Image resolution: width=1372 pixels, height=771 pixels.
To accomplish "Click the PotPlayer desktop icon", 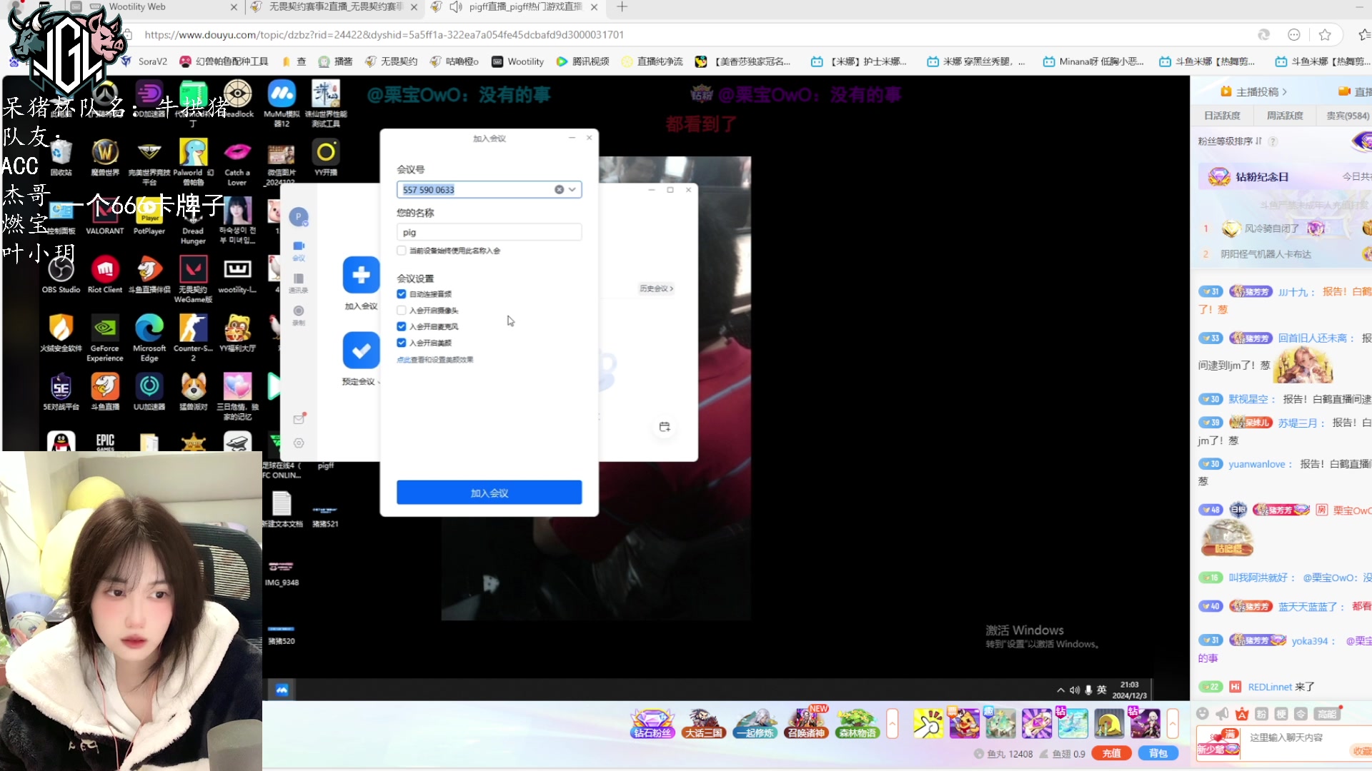I will click(149, 217).
